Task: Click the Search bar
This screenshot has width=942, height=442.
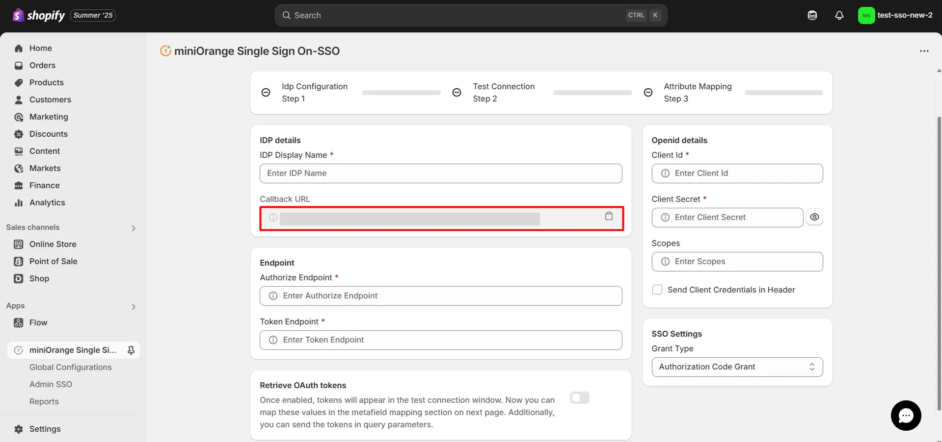Action: click(471, 15)
